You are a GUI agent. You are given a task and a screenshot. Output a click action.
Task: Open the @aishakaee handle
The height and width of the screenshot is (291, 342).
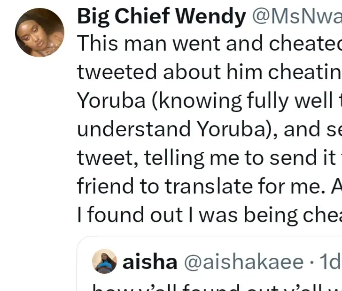point(243,262)
